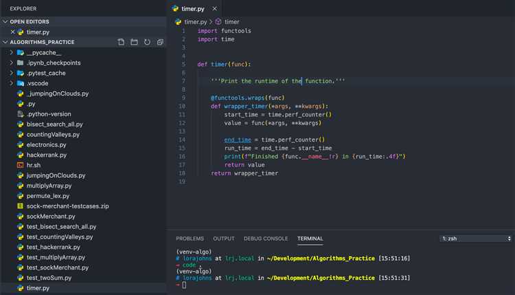The image size is (515, 295).
Task: Click the timer symbol in the breadcrumb
Action: click(x=231, y=22)
